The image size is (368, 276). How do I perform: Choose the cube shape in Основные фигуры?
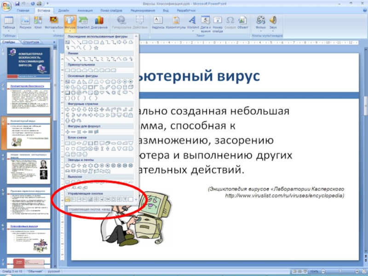(131, 87)
